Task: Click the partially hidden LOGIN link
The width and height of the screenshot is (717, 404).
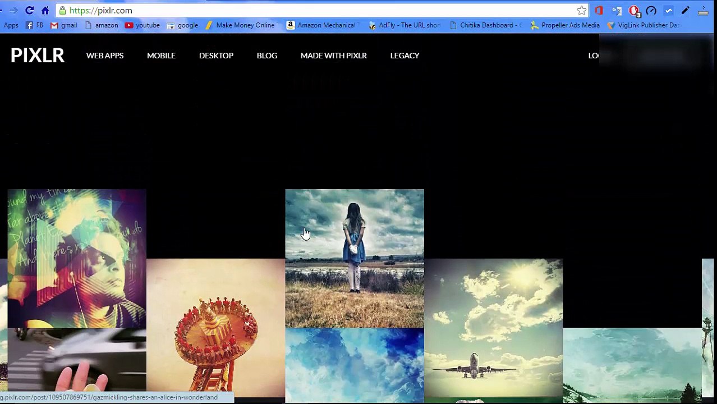Action: tap(594, 56)
